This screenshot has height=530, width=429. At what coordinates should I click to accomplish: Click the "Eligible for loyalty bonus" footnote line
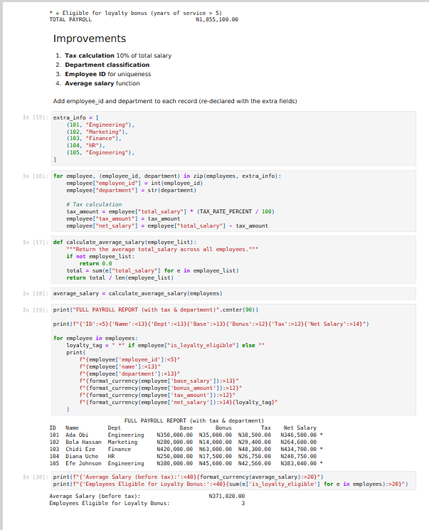pos(135,14)
